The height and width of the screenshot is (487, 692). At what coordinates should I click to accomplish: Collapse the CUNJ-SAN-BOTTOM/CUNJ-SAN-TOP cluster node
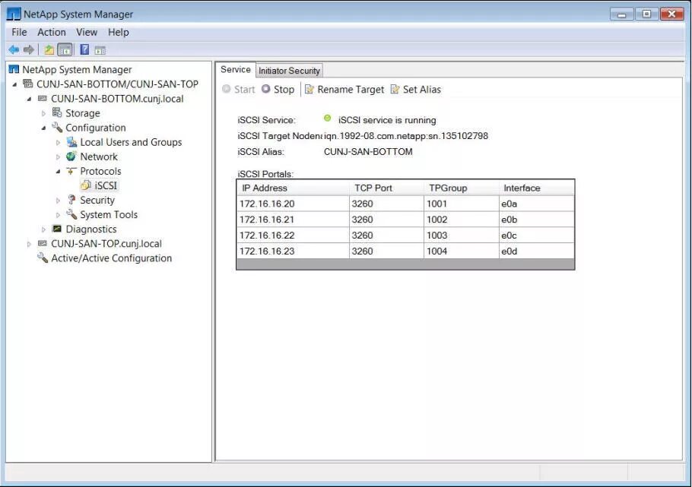(x=15, y=84)
